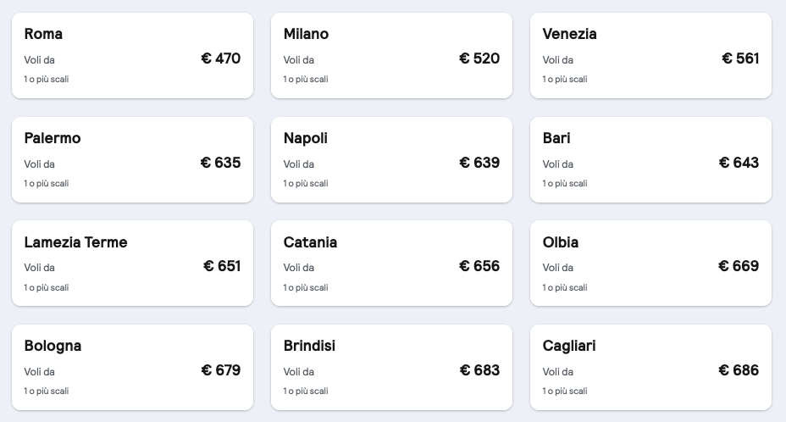Click the € 686 Cagliari price
Image resolution: width=786 pixels, height=422 pixels.
tap(739, 370)
